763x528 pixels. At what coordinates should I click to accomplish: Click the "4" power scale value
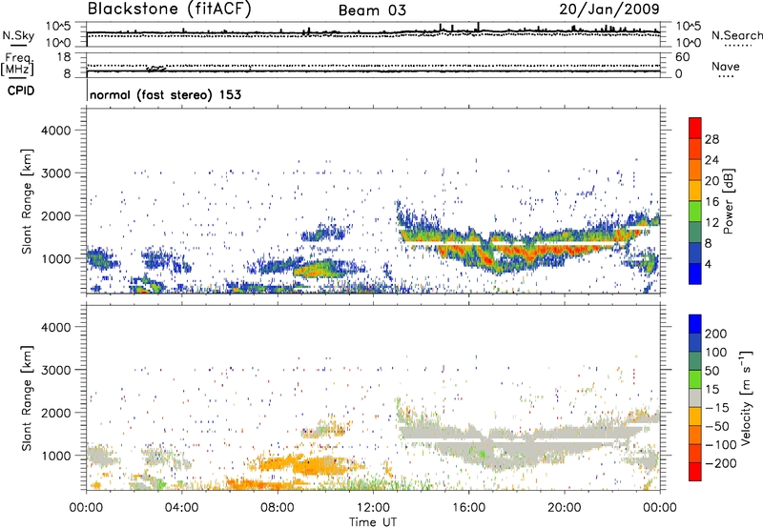(x=708, y=264)
